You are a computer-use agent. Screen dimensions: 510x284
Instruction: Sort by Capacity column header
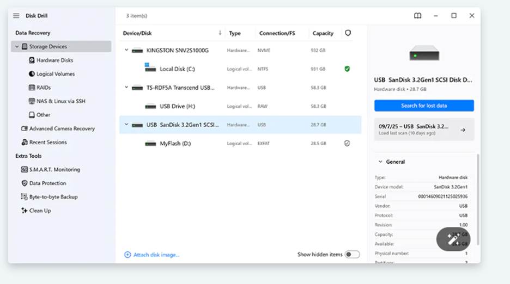coord(323,33)
